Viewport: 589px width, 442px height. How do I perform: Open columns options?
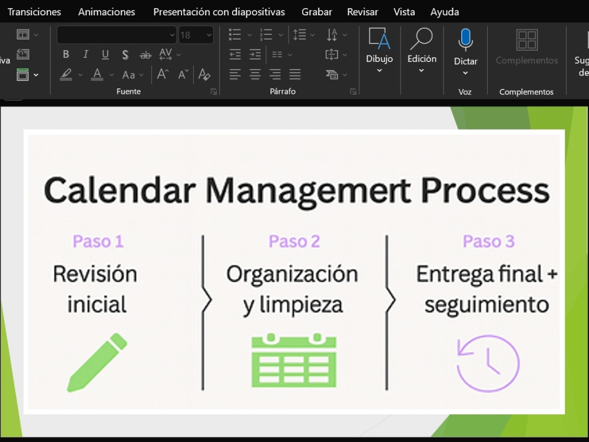click(282, 54)
